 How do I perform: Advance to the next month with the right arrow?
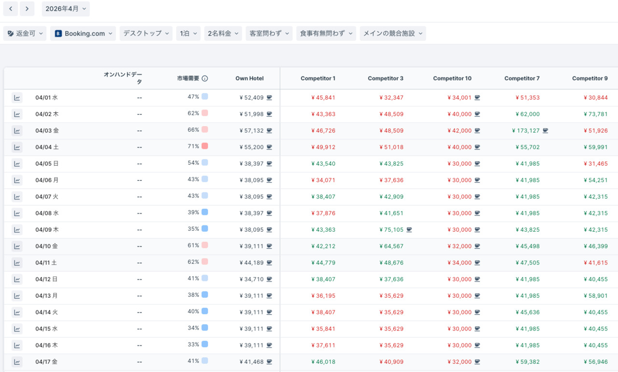(27, 9)
